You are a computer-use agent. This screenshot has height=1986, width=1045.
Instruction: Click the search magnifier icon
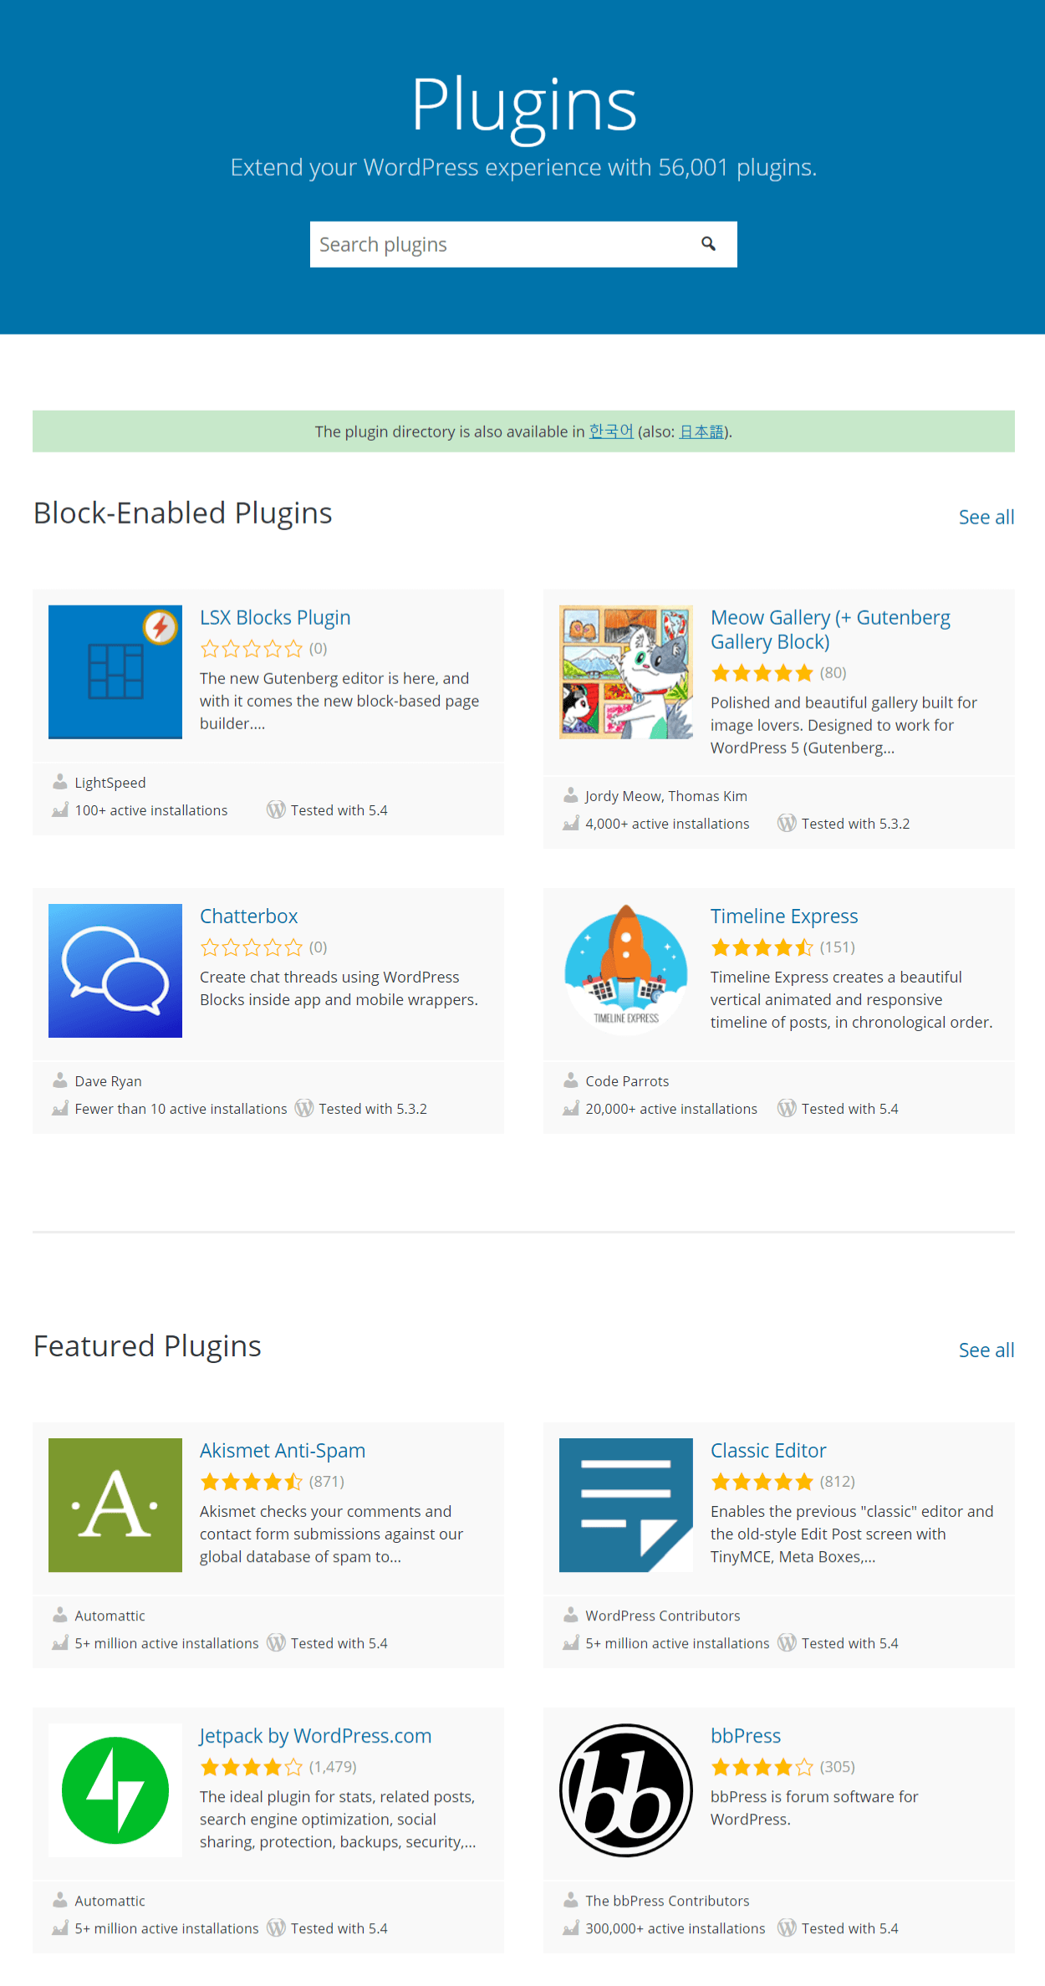pos(708,244)
